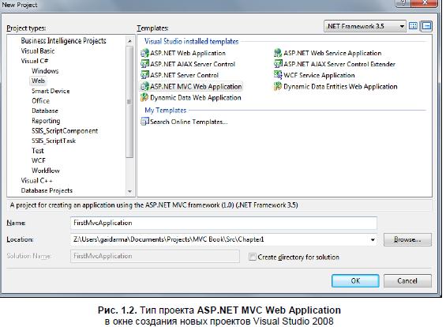Select Visual C++ project type
The width and height of the screenshot is (446, 327).
(x=36, y=180)
